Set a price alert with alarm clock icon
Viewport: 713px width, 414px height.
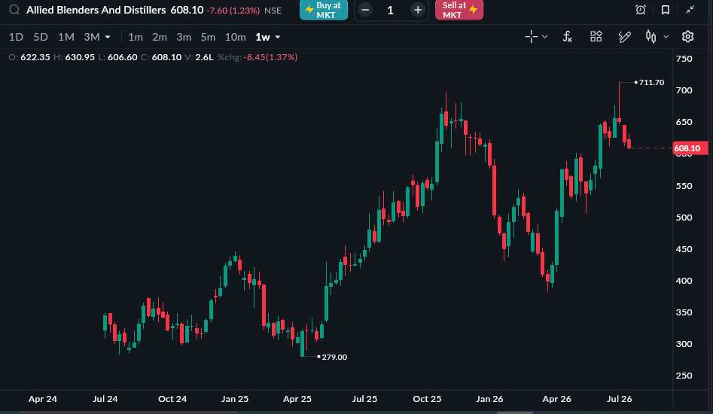click(641, 10)
